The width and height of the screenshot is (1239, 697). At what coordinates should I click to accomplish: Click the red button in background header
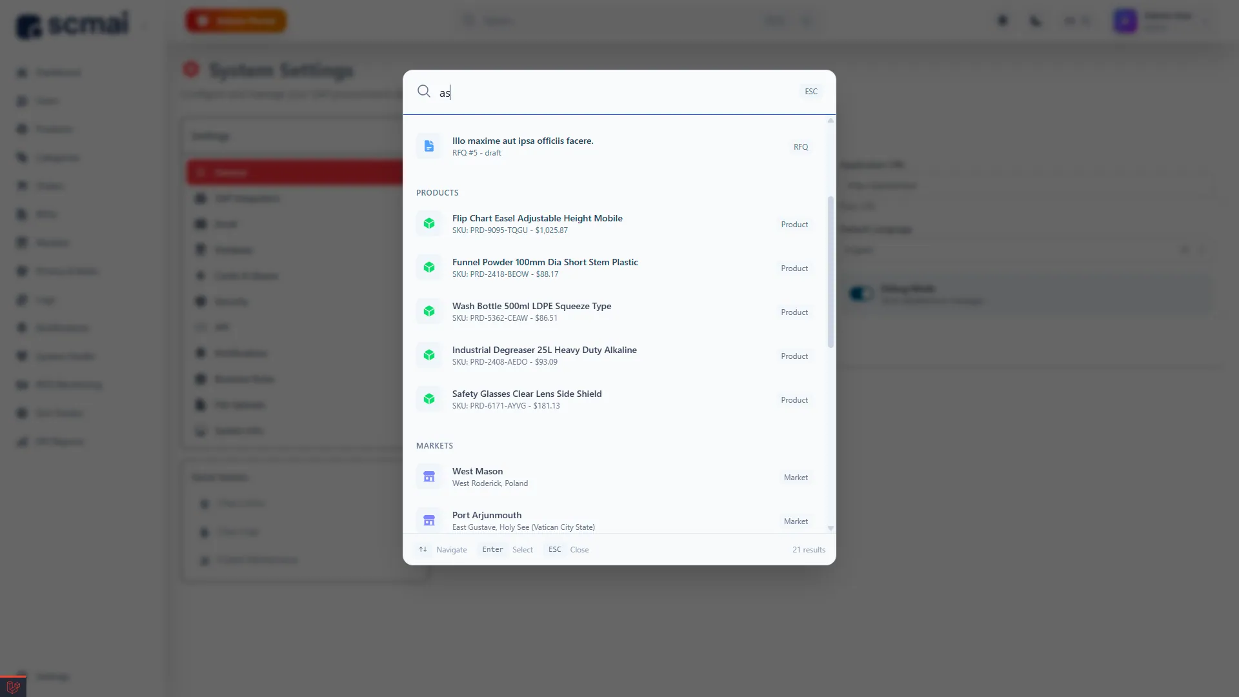coord(236,21)
